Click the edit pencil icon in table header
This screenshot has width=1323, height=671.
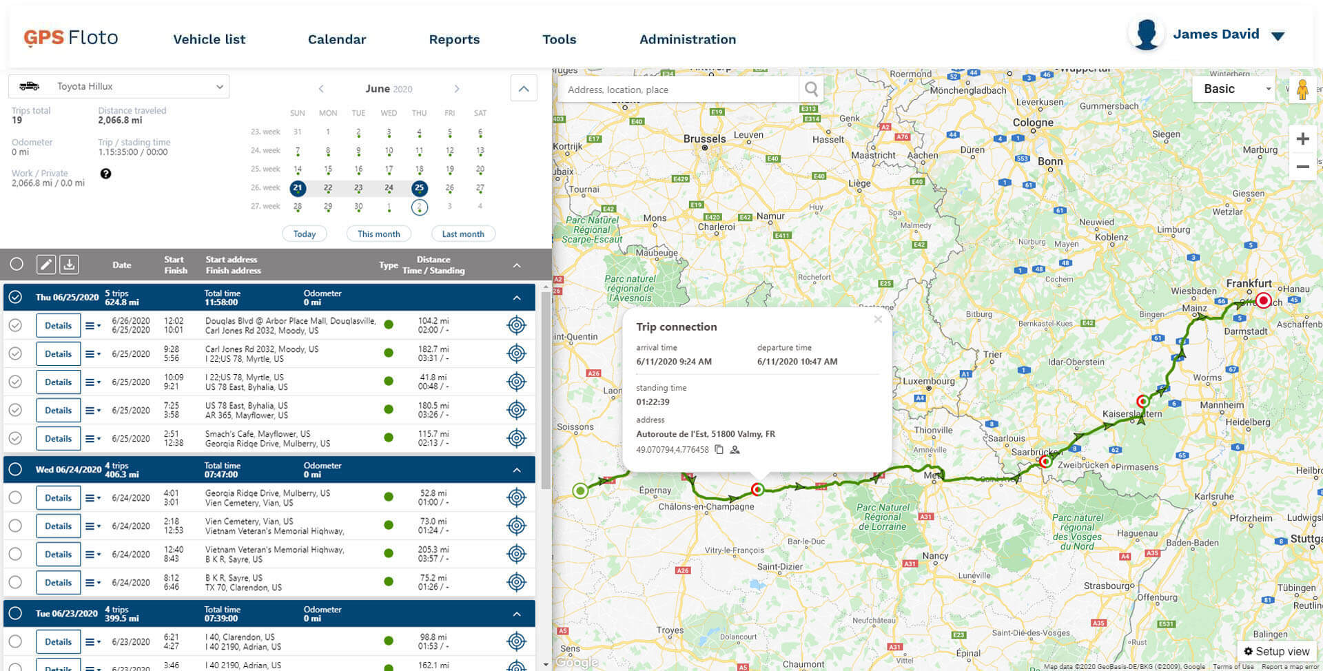click(46, 265)
